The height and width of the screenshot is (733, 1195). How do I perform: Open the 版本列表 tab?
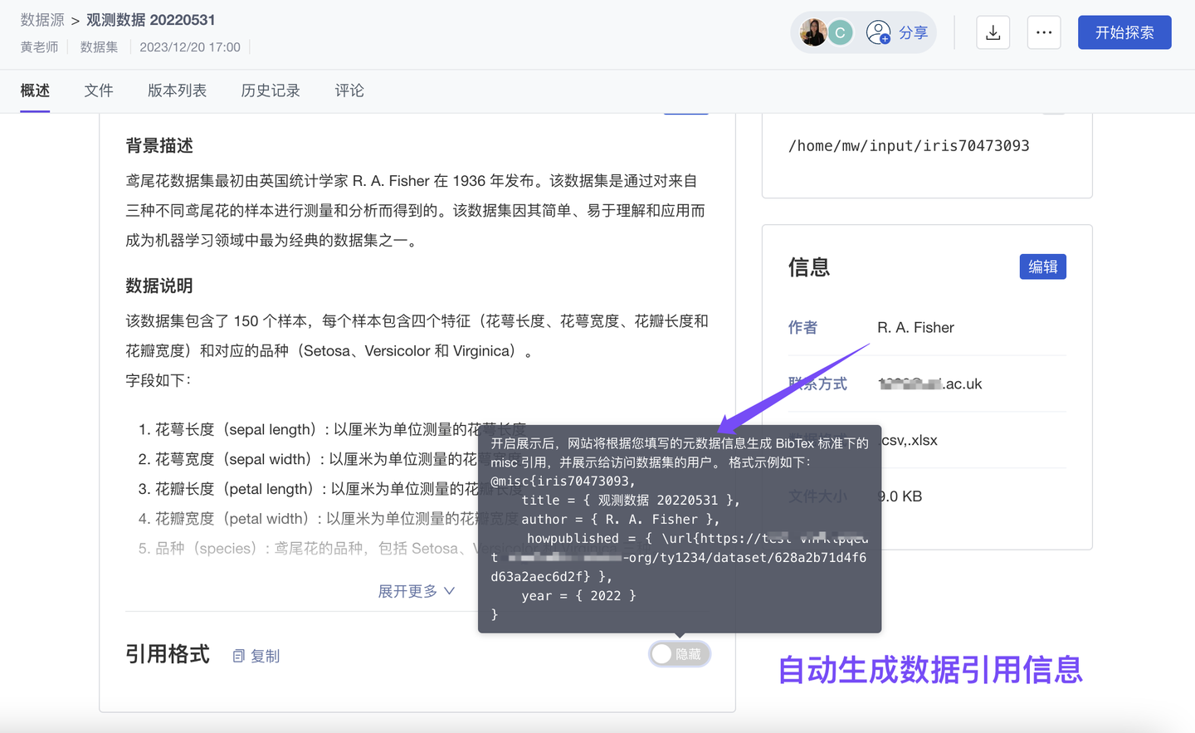177,90
